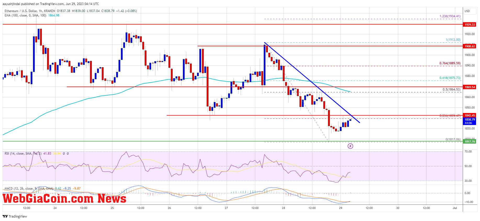Select the MACD (12, 26, close, 9, EMA, EMA) legend
The width and height of the screenshot is (480, 221).
[x=29, y=188]
